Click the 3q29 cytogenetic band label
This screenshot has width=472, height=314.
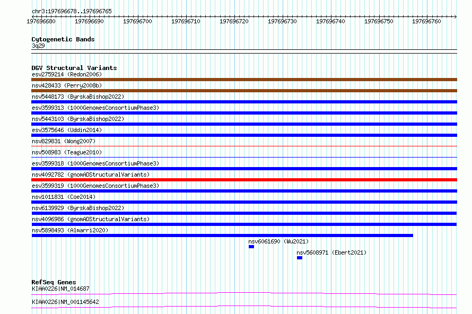[x=38, y=46]
